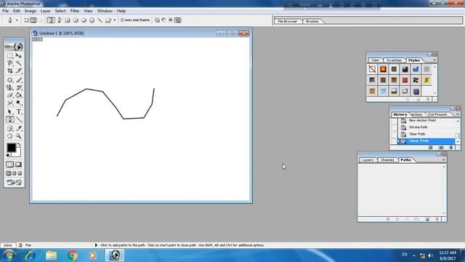This screenshot has width=465, height=262.
Task: Select the Path Selection arrow tool
Action: point(9,111)
